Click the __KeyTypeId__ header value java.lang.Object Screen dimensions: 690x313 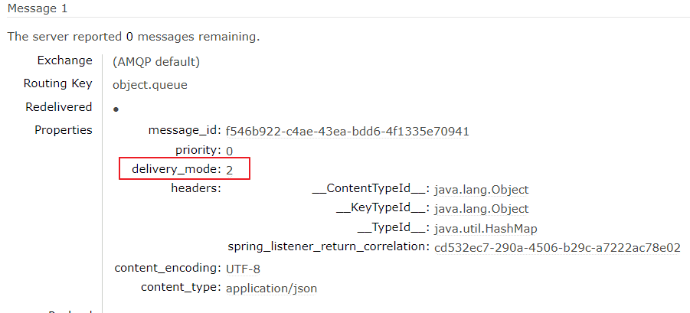(481, 208)
